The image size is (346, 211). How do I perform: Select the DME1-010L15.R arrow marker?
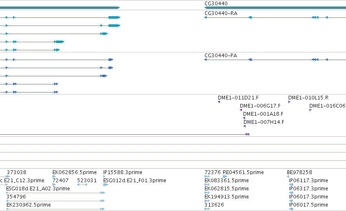coord(289,102)
